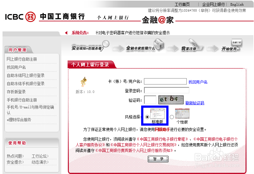Switch language to English
The height and width of the screenshot is (174, 254).
[237, 4]
